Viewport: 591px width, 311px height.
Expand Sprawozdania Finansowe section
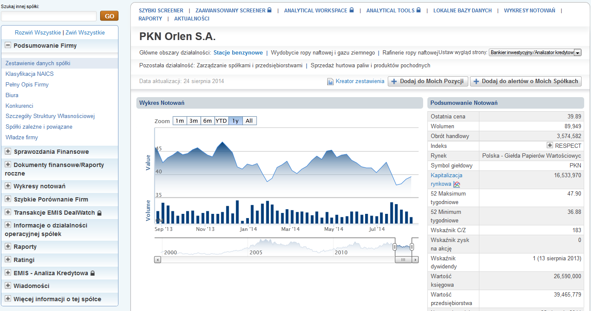coord(8,151)
